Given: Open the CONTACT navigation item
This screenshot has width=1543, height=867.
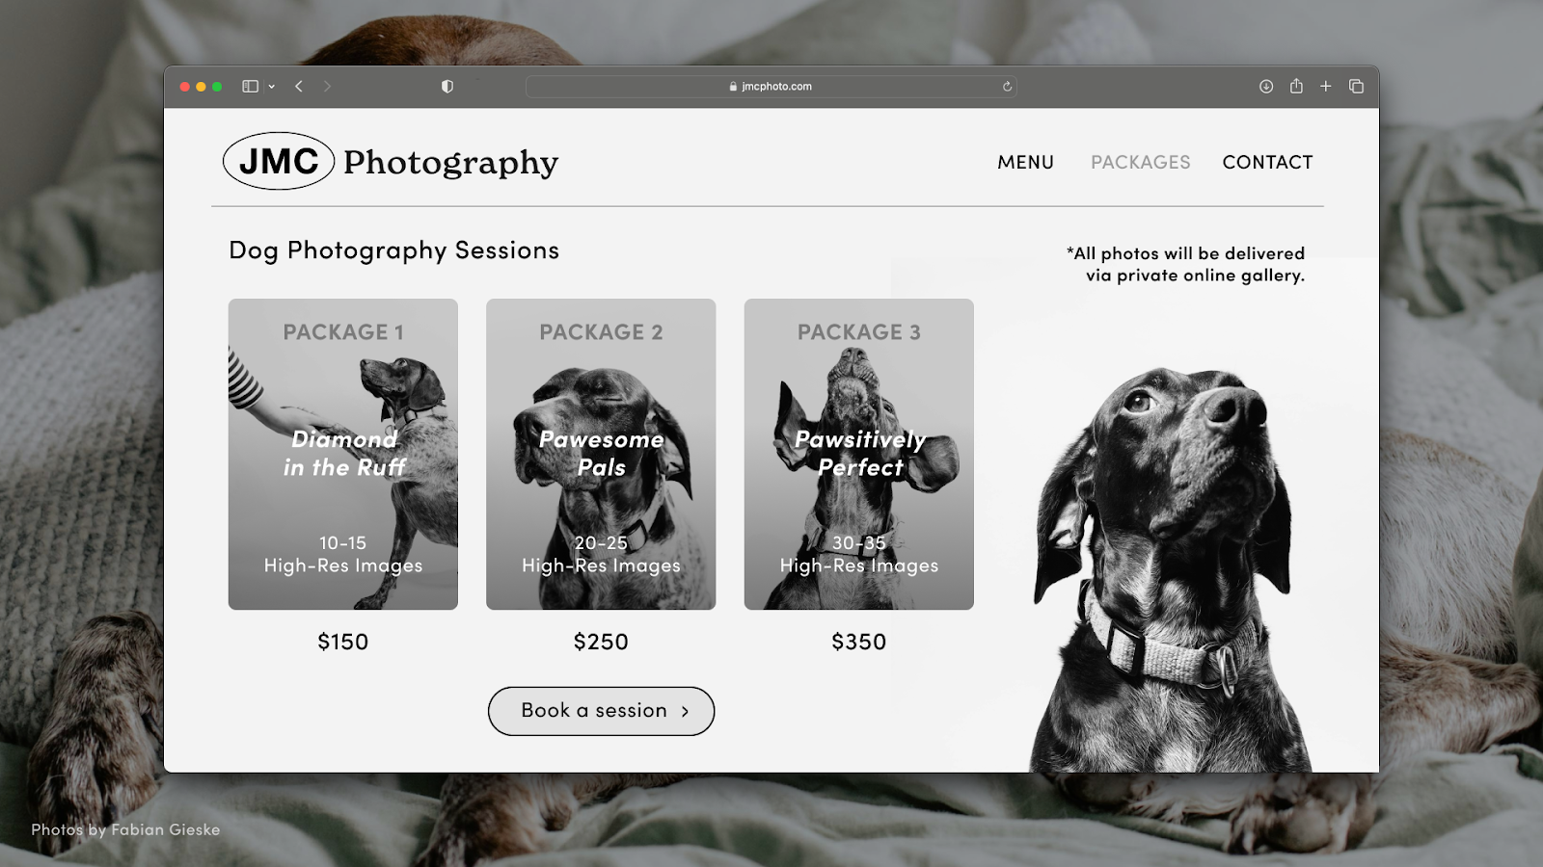Looking at the screenshot, I should 1267,163.
